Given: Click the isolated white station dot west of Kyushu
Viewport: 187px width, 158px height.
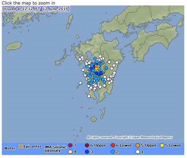Looking at the screenshot, I should [x=80, y=83].
